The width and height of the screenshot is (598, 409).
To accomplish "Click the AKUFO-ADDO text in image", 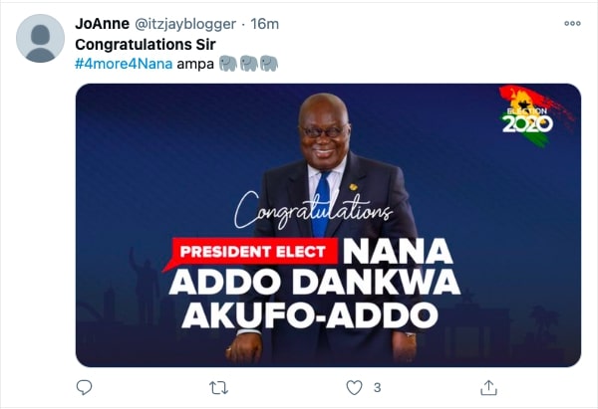I will point(310,315).
